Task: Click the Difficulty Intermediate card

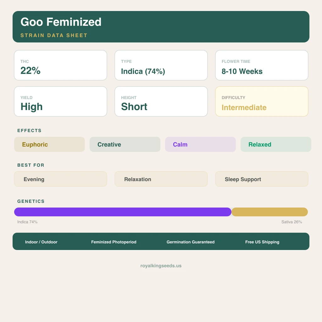Action: (x=262, y=102)
